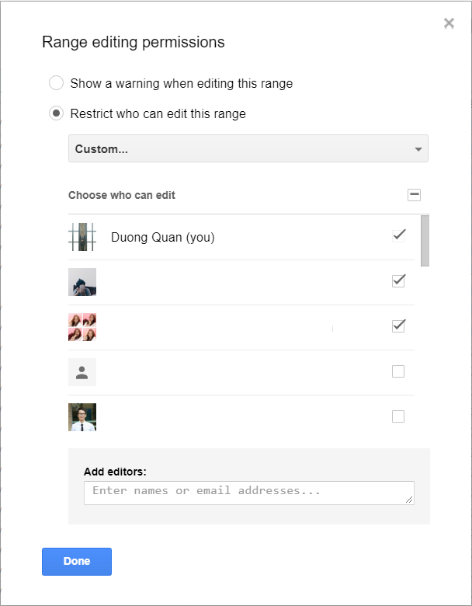The image size is (472, 606).
Task: Click the four-photo collage avatar
Action: pyautogui.click(x=82, y=327)
